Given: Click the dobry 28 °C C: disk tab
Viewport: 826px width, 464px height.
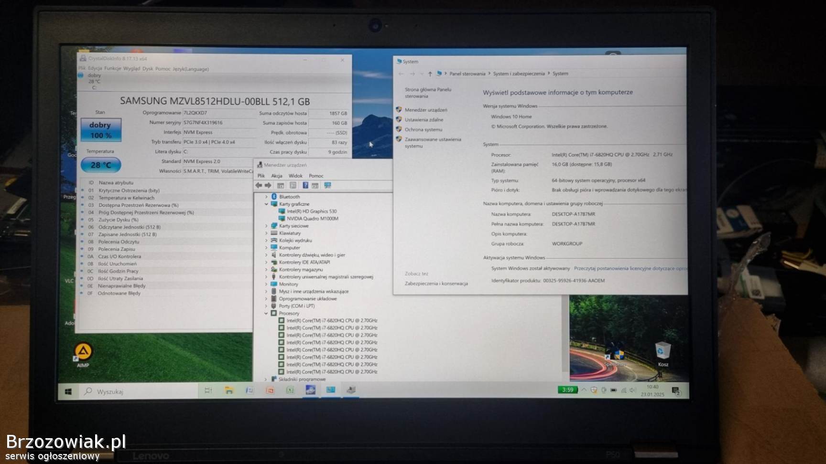Looking at the screenshot, I should (90, 81).
